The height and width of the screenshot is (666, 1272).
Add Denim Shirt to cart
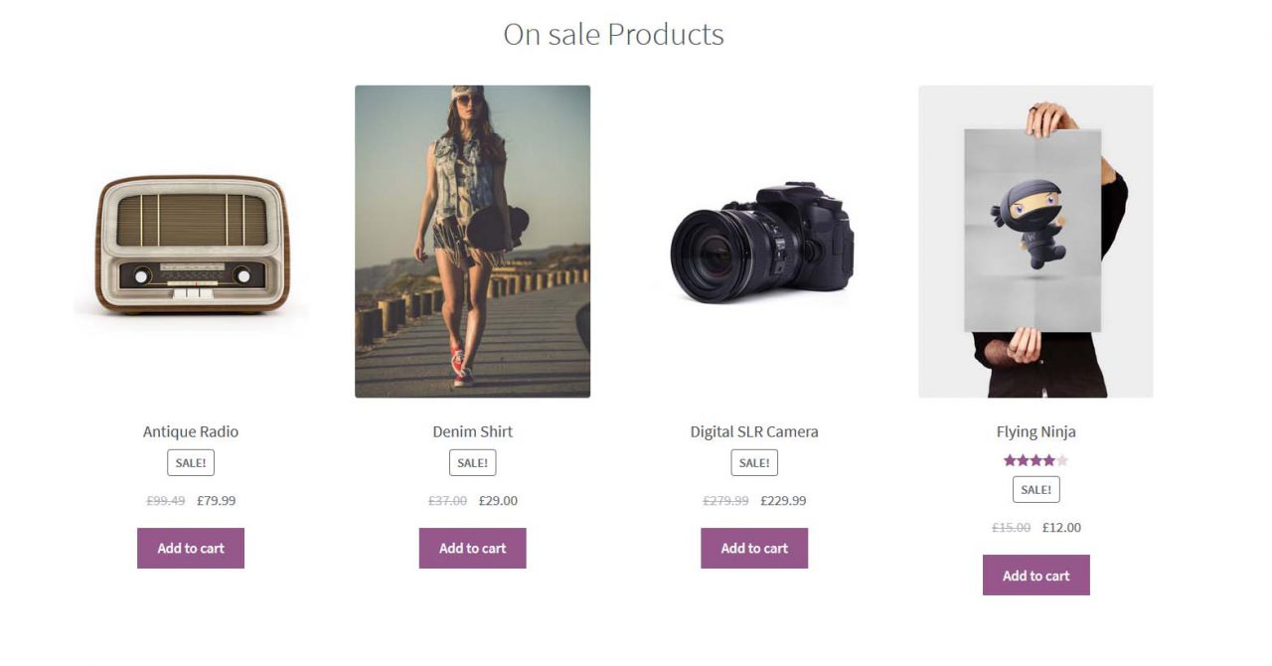click(472, 549)
